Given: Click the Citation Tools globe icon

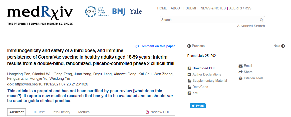Looking at the screenshot, I should pos(240,78).
